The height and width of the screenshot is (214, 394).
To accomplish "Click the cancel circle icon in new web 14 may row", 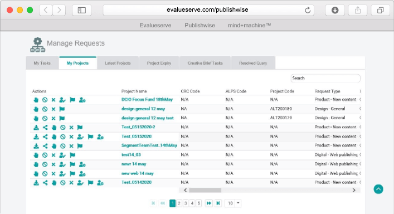I will pos(45,173).
